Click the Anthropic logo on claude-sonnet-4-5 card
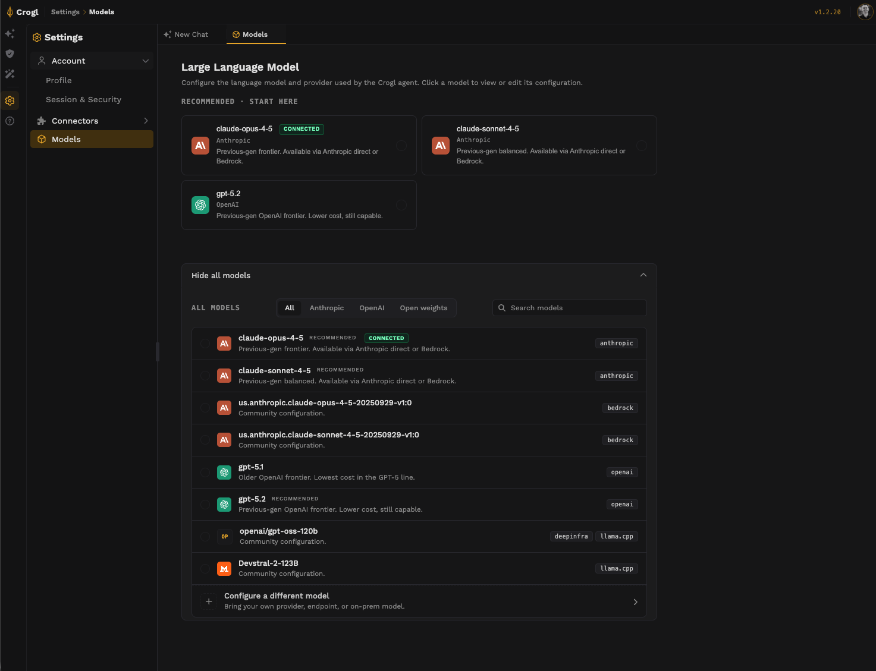This screenshot has width=876, height=671. click(x=441, y=146)
